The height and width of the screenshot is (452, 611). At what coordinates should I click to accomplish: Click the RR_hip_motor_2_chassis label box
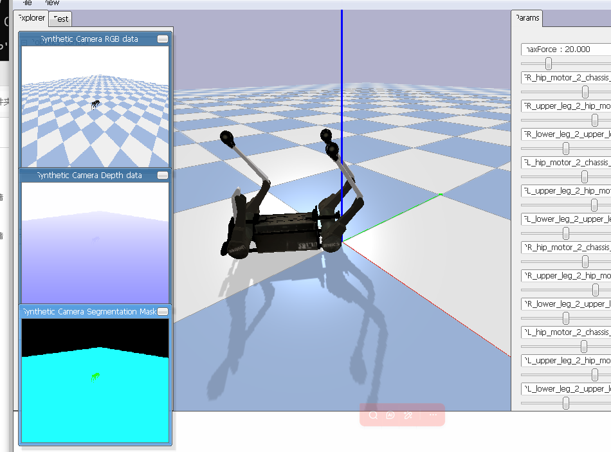[566, 248]
